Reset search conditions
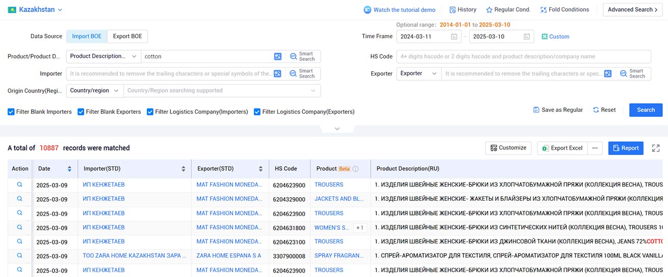Screen dimensions: 668x277 tap(604, 110)
